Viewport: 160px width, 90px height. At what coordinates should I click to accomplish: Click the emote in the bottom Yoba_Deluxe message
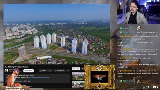pos(138,81)
